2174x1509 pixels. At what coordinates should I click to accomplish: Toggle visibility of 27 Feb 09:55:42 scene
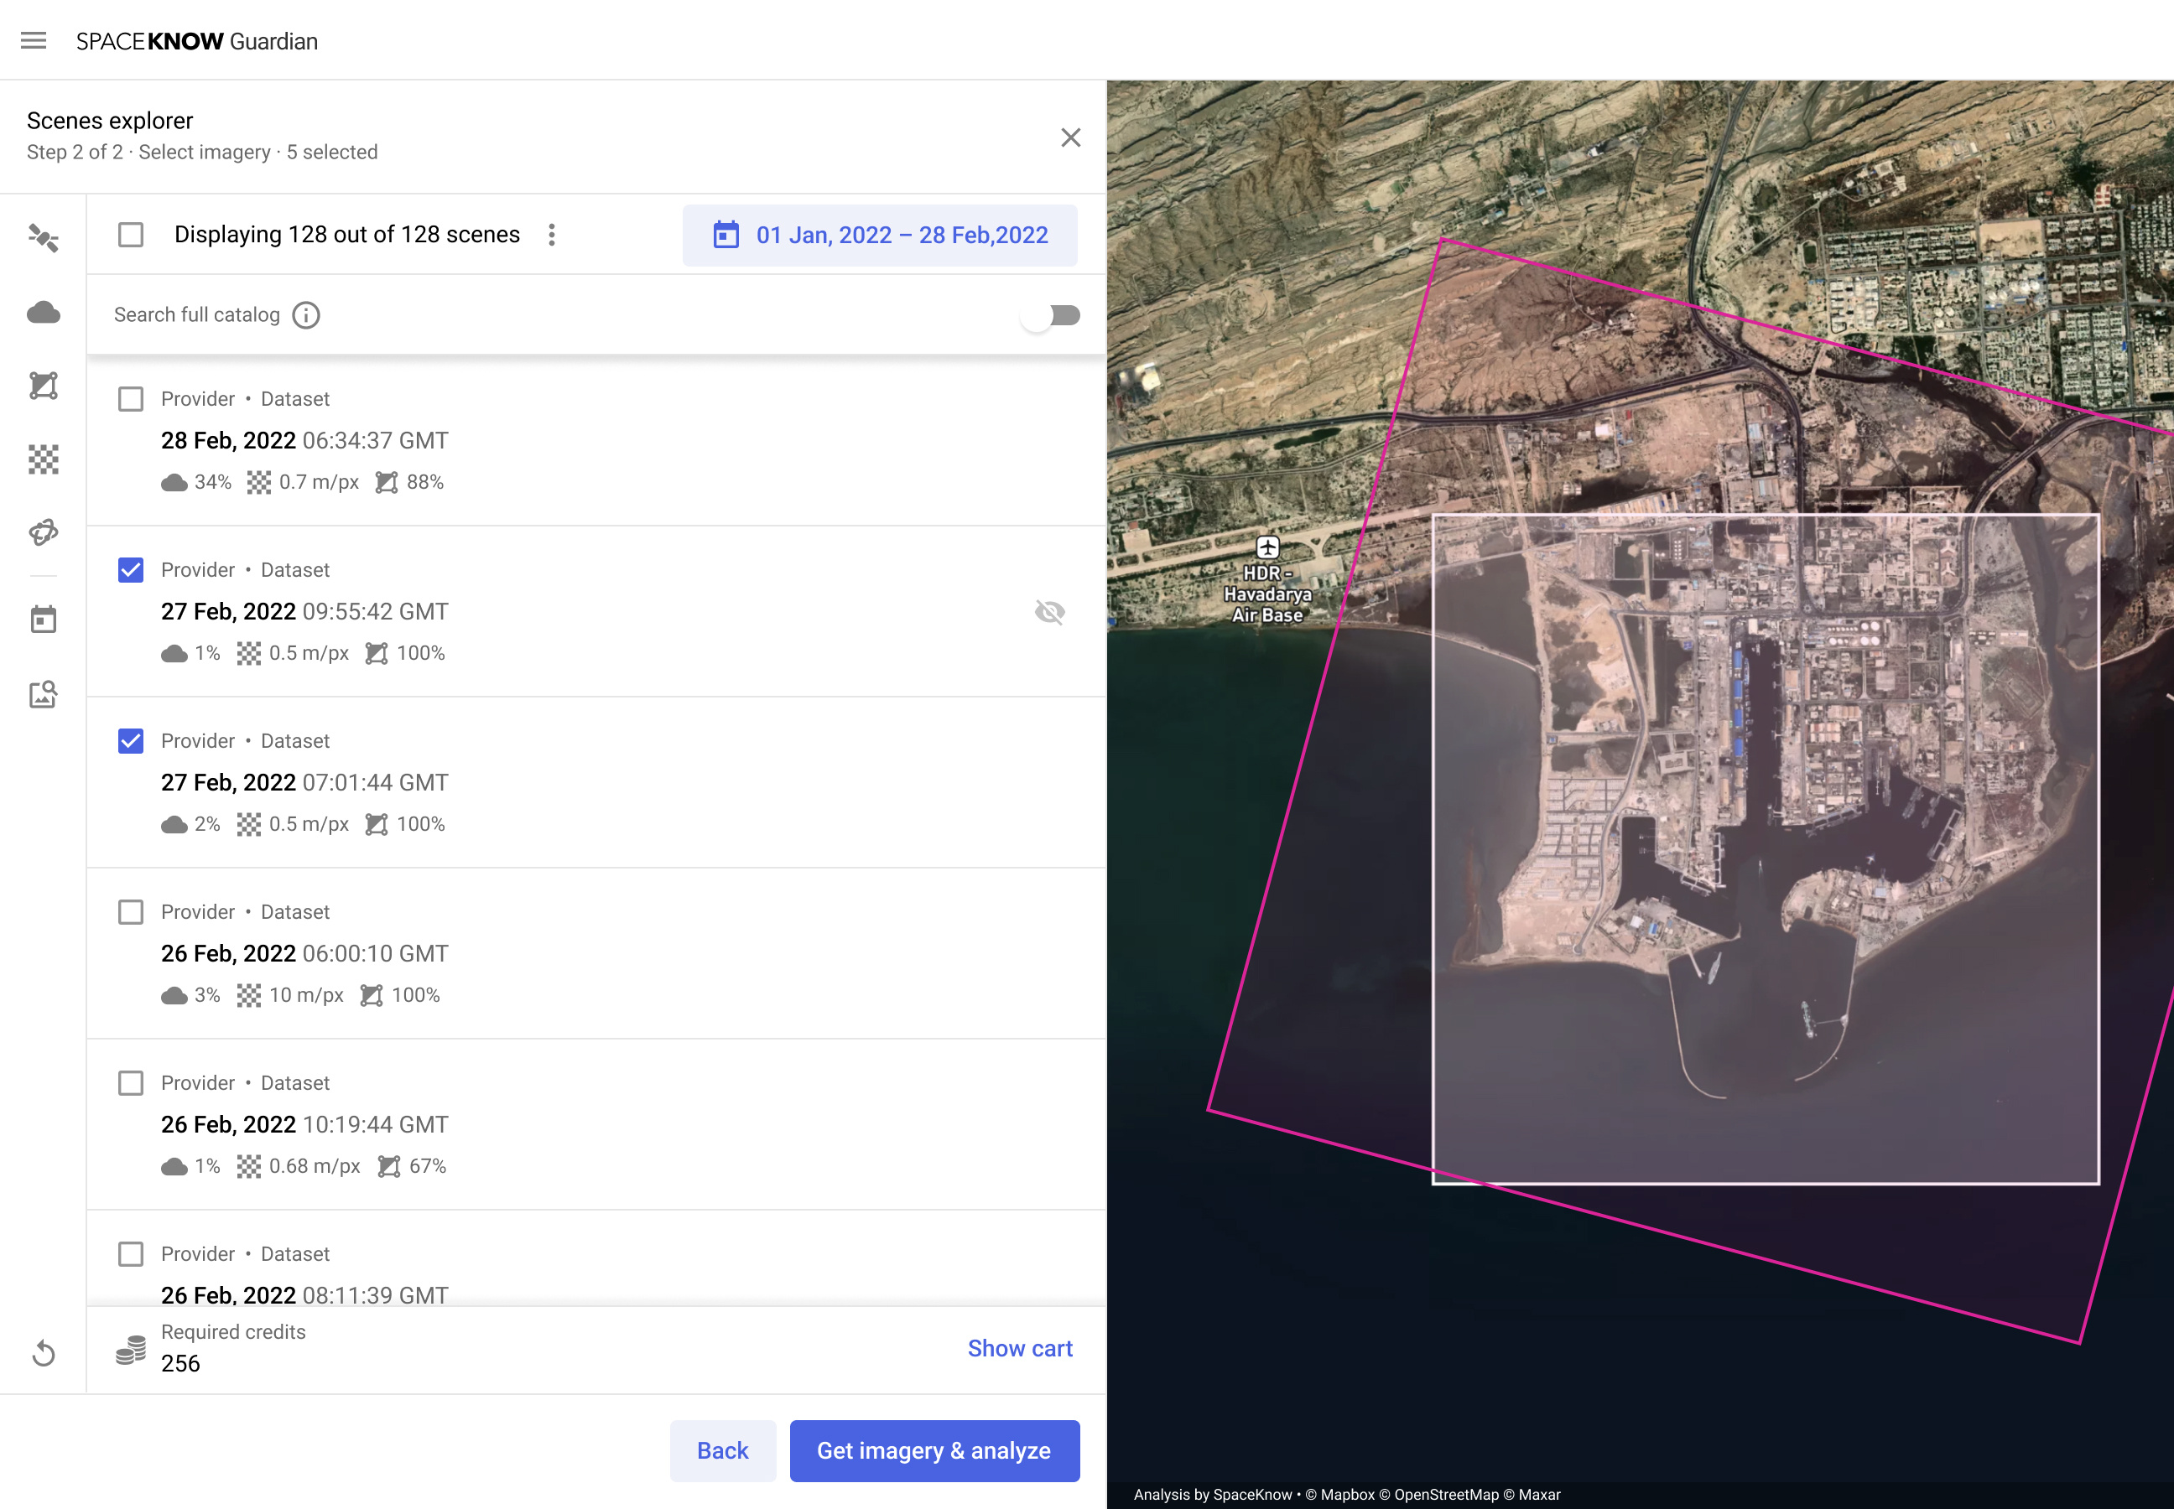pos(1050,613)
